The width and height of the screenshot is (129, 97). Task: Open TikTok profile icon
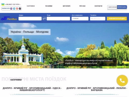click(x=20, y=9)
